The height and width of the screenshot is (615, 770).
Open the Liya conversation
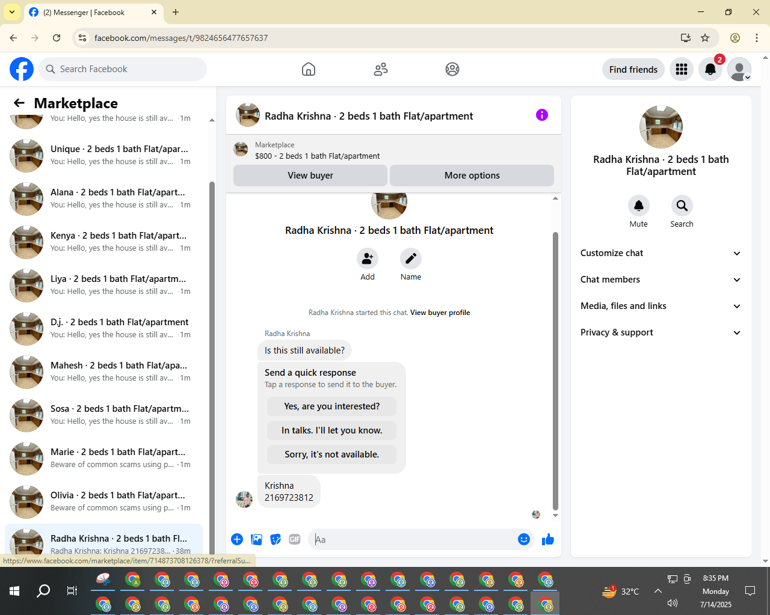pyautogui.click(x=103, y=286)
